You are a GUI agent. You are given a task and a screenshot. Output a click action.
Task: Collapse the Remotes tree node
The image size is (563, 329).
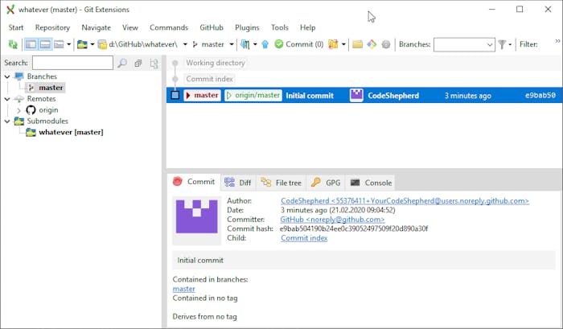[x=7, y=99]
